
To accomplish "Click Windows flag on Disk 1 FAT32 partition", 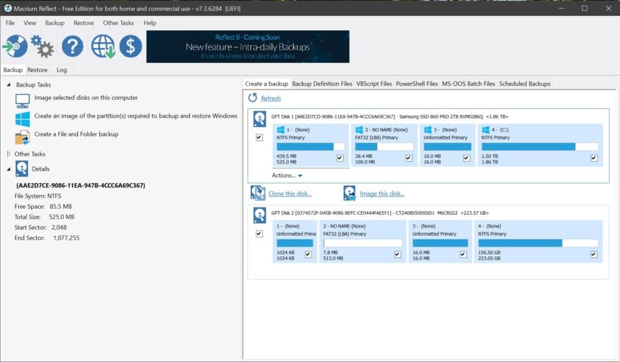I will click(x=359, y=130).
